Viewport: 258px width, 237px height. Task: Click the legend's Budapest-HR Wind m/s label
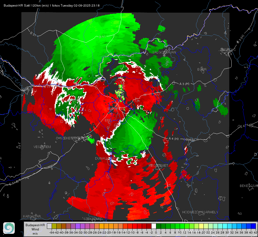[x=35, y=229]
